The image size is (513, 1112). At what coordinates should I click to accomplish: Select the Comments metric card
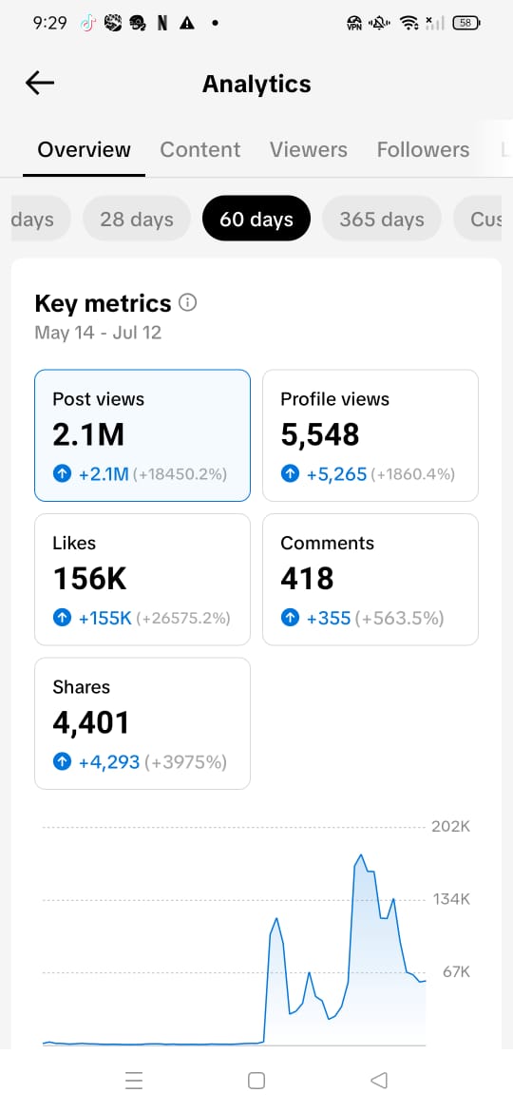tap(370, 580)
